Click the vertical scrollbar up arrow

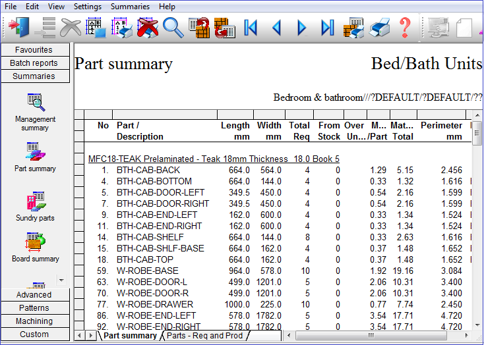[477, 115]
